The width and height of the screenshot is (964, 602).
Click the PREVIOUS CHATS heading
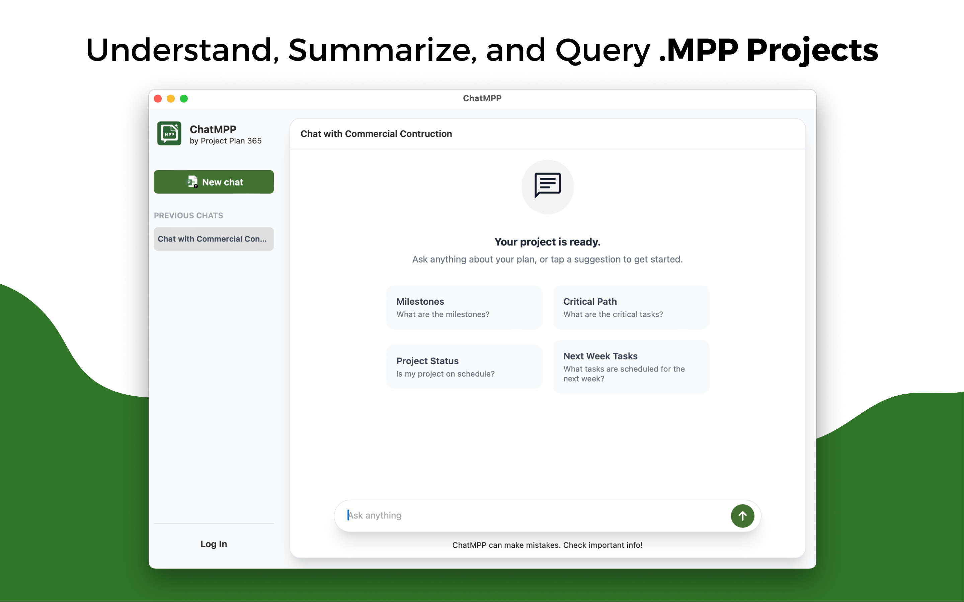[188, 215]
